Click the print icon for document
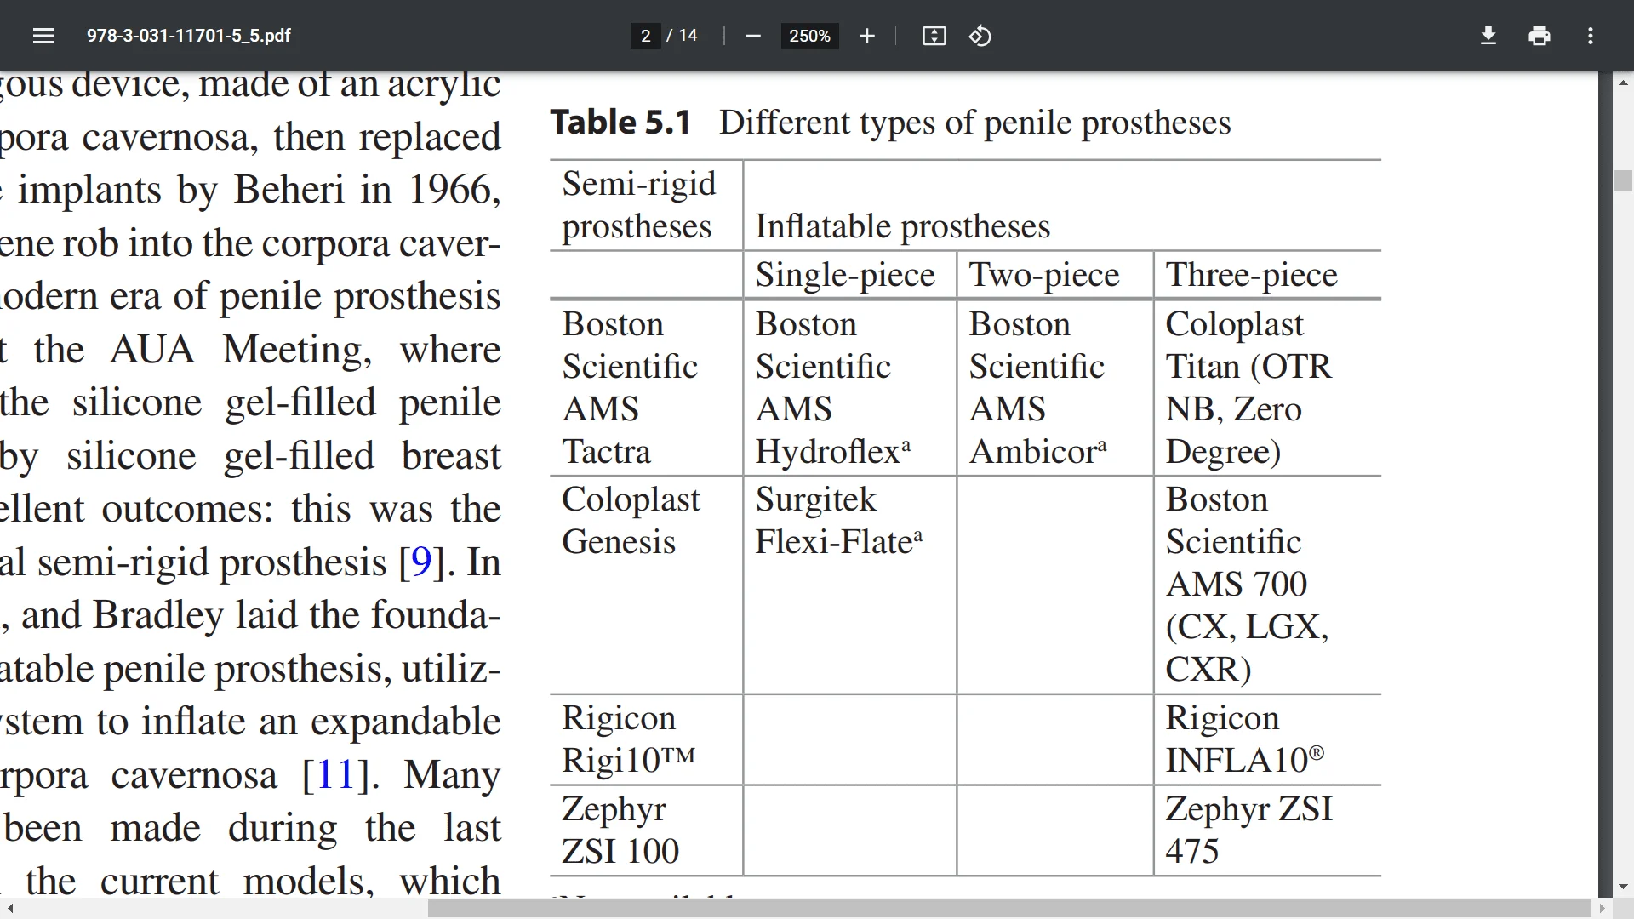The width and height of the screenshot is (1634, 919). [x=1540, y=36]
